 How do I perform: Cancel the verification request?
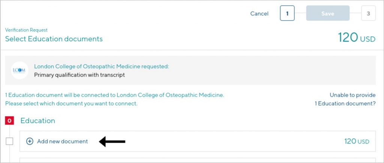(x=259, y=14)
